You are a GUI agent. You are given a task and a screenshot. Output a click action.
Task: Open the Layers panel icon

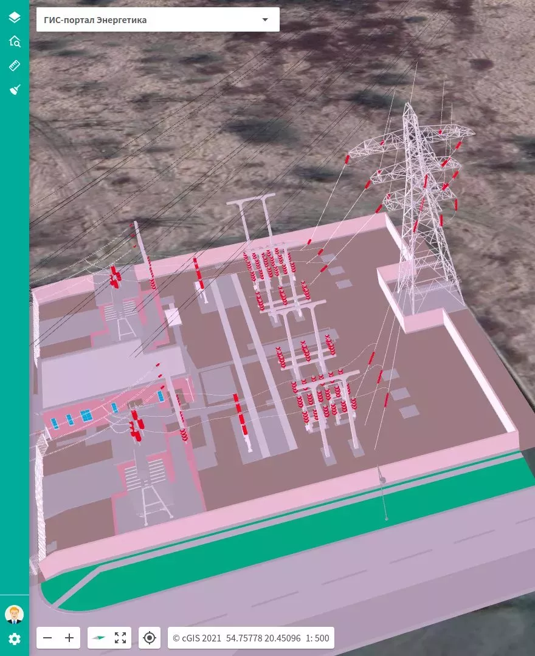pos(14,17)
